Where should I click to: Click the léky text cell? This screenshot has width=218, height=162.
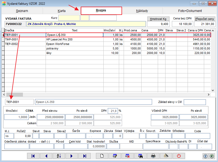click(75, 53)
